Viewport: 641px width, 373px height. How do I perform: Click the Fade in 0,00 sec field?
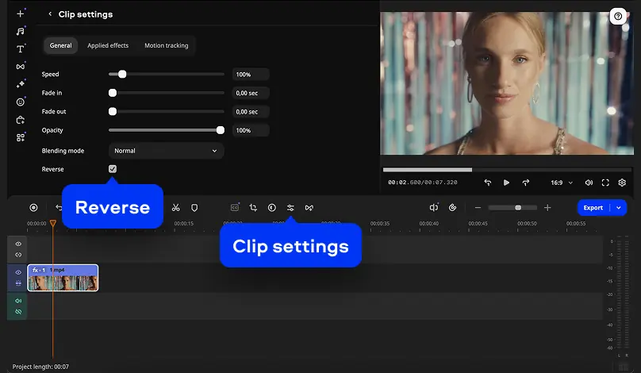tap(251, 93)
